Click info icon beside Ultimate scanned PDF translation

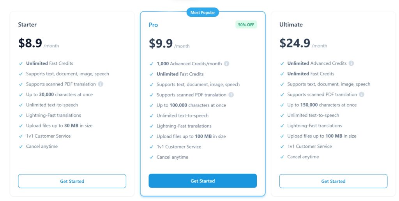click(362, 94)
